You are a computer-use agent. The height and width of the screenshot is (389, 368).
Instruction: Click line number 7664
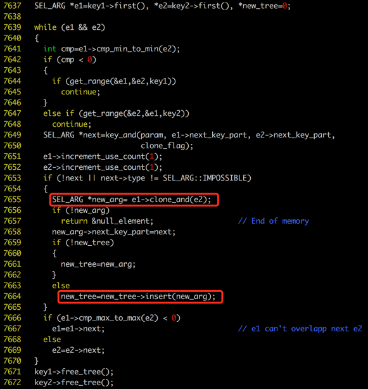tap(13, 297)
